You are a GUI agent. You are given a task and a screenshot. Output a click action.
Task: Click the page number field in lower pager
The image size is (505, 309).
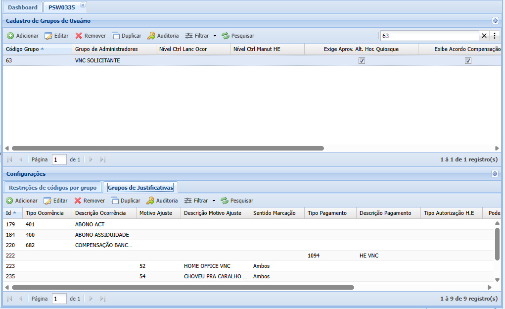59,299
